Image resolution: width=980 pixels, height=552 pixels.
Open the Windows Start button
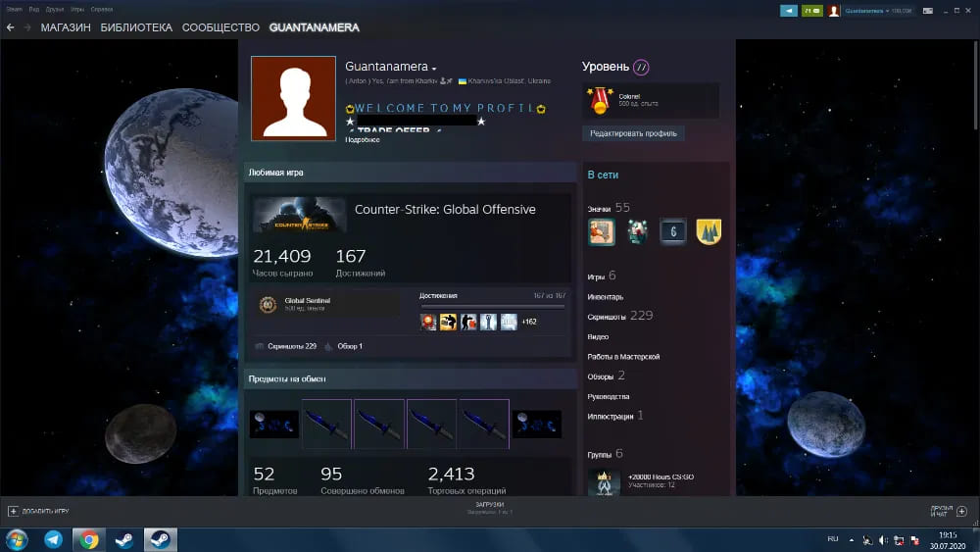pos(17,539)
